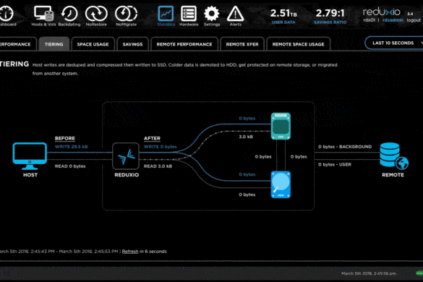Image resolution: width=423 pixels, height=282 pixels.
Task: Click the Remote storage icon
Action: click(x=394, y=155)
